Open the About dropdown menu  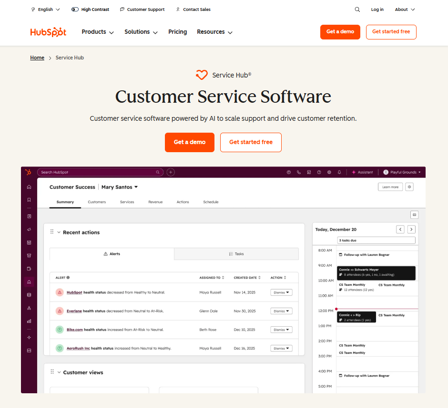(405, 10)
